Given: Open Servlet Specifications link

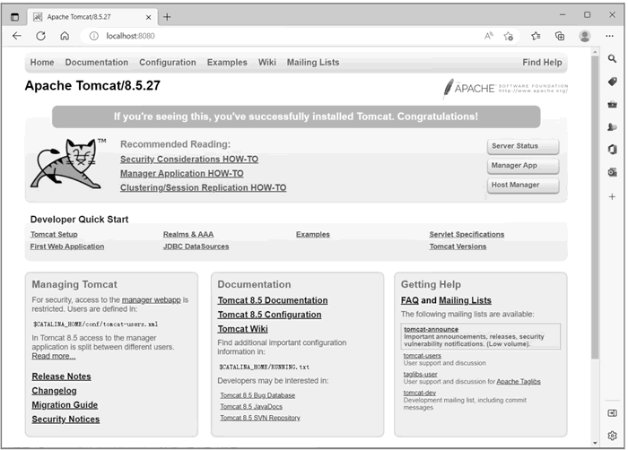Looking at the screenshot, I should click(x=467, y=235).
